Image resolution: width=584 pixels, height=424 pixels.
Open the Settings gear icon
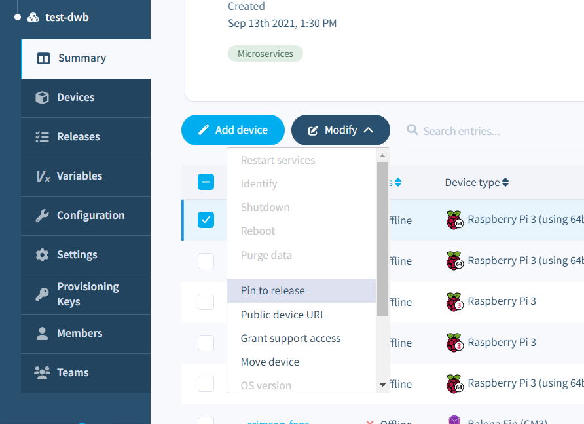point(43,255)
